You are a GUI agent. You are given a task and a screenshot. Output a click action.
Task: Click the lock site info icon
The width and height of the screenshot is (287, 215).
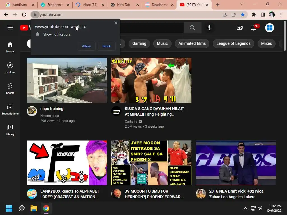pyautogui.click(x=35, y=15)
